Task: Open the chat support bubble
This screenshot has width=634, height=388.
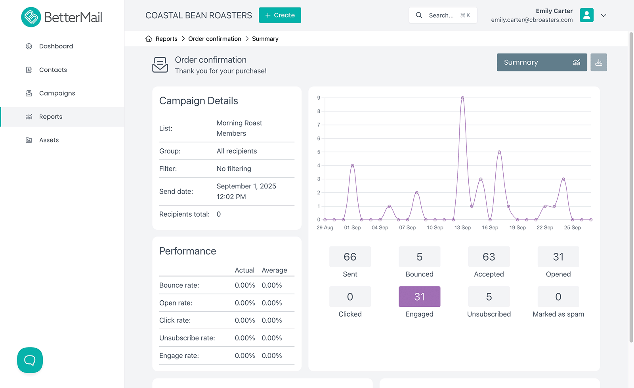Action: (30, 360)
